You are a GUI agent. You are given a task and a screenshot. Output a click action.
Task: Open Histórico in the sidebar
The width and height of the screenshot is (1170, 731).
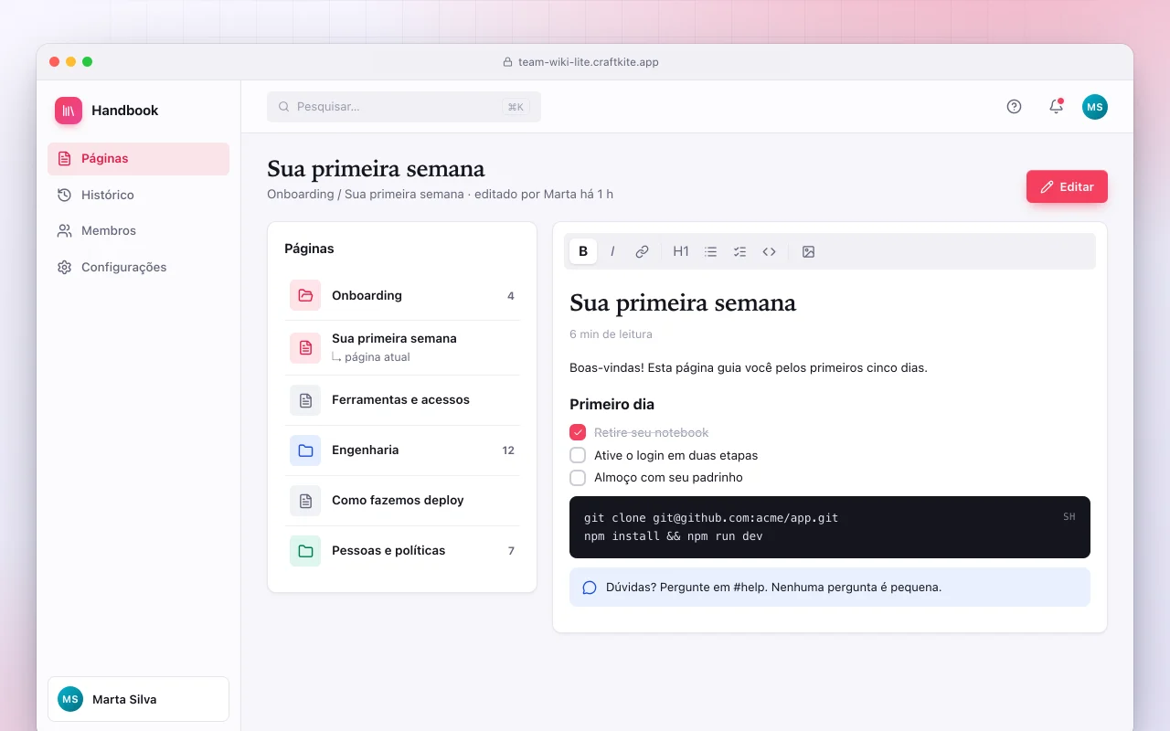[138, 195]
